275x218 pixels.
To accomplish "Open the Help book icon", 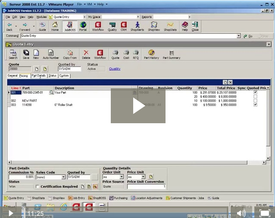I will click(x=185, y=26).
